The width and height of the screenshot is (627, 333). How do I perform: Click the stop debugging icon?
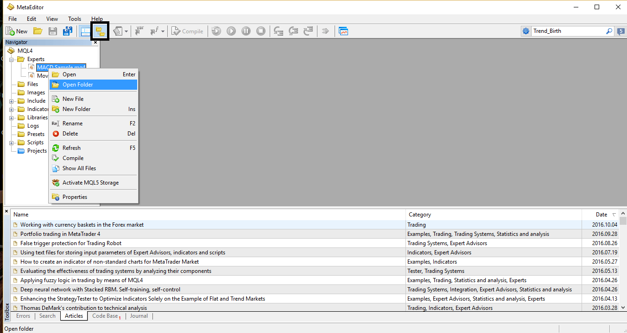(x=261, y=31)
